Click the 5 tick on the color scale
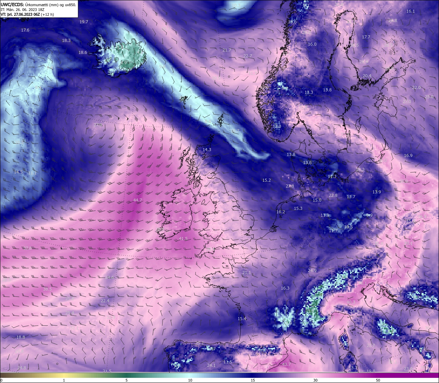 coord(127,380)
